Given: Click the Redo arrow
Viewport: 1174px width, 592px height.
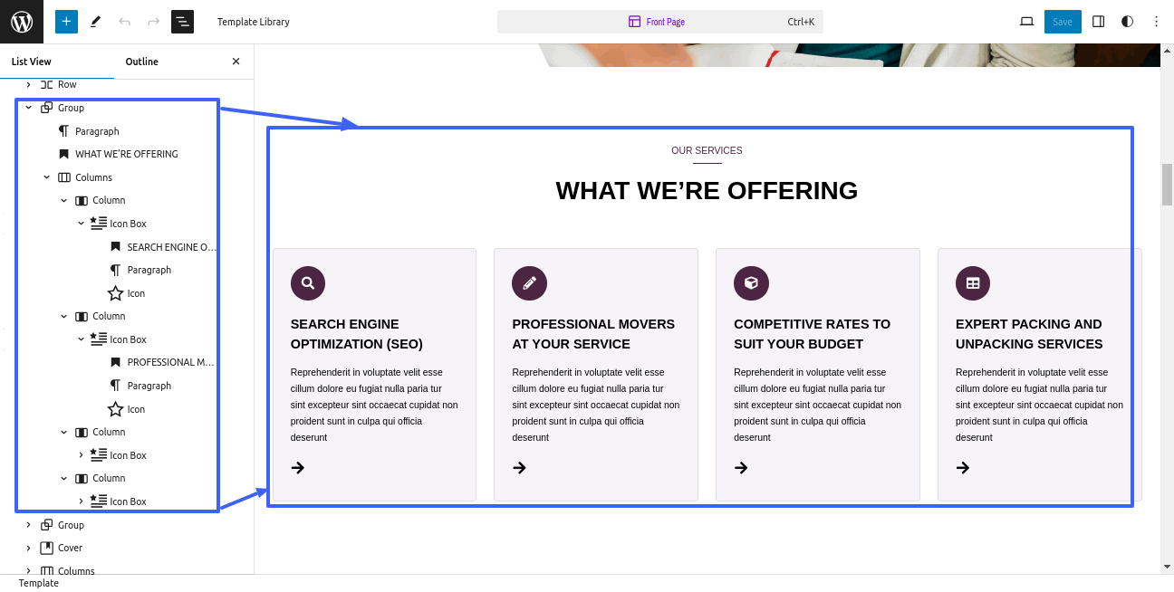Looking at the screenshot, I should click(153, 22).
